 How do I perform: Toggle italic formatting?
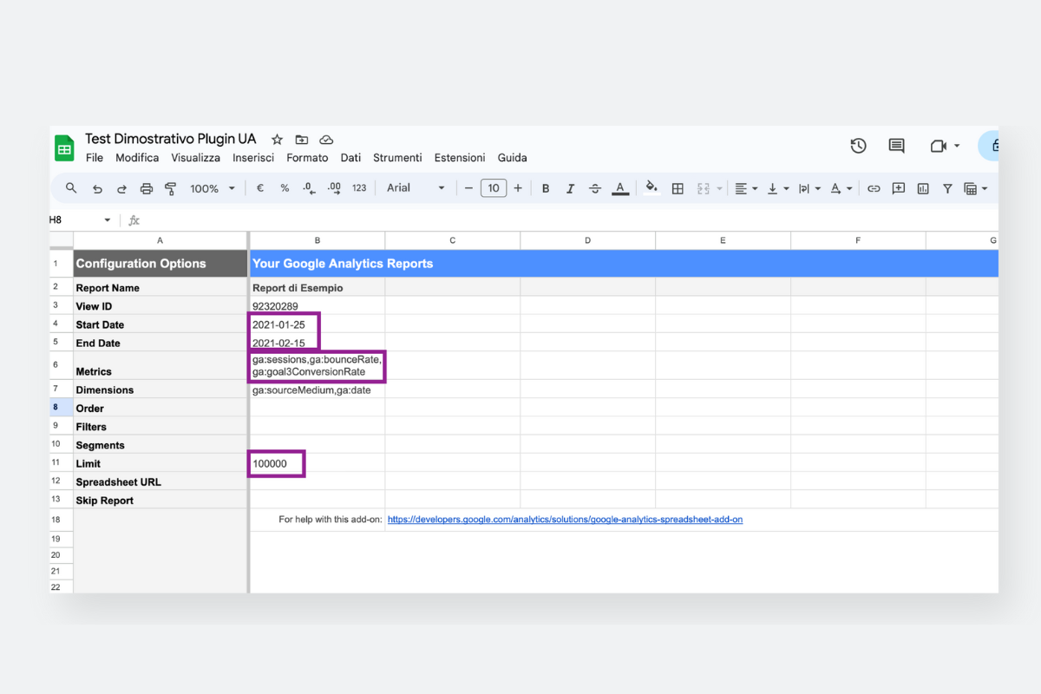(x=570, y=188)
